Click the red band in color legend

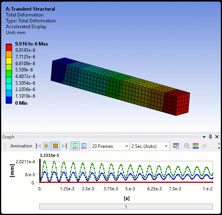[x=9, y=48]
